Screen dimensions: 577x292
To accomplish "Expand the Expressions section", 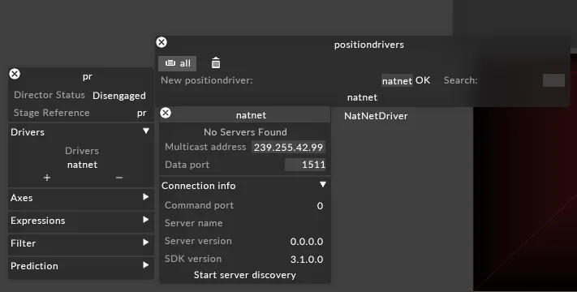I will 146,220.
